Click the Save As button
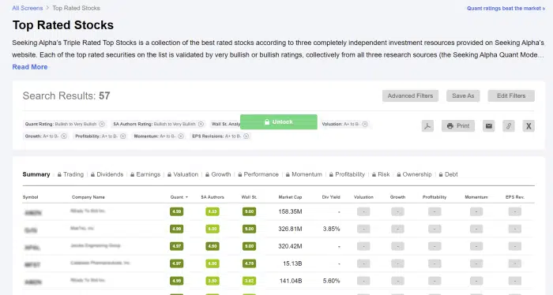 tap(463, 95)
